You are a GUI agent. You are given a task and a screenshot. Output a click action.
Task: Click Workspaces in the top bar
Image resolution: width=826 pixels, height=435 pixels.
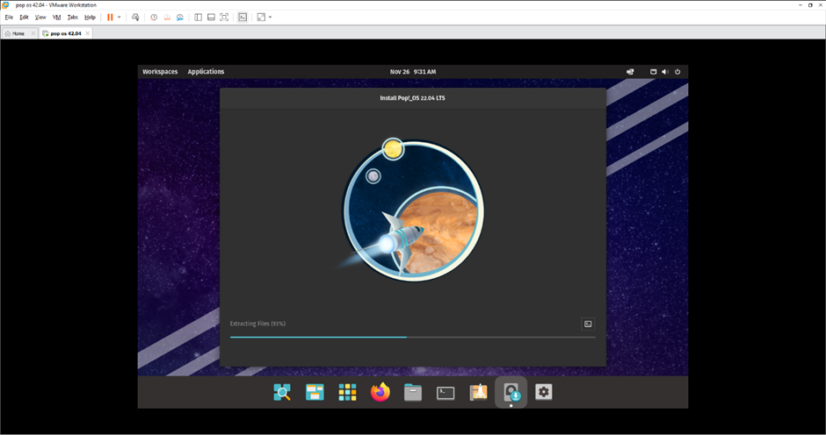tap(160, 72)
